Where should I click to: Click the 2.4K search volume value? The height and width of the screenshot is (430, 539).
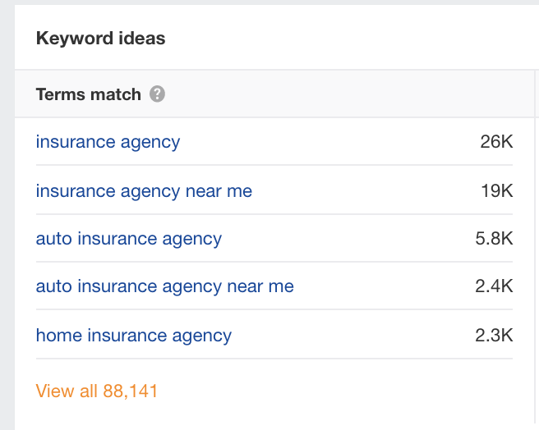coord(494,286)
